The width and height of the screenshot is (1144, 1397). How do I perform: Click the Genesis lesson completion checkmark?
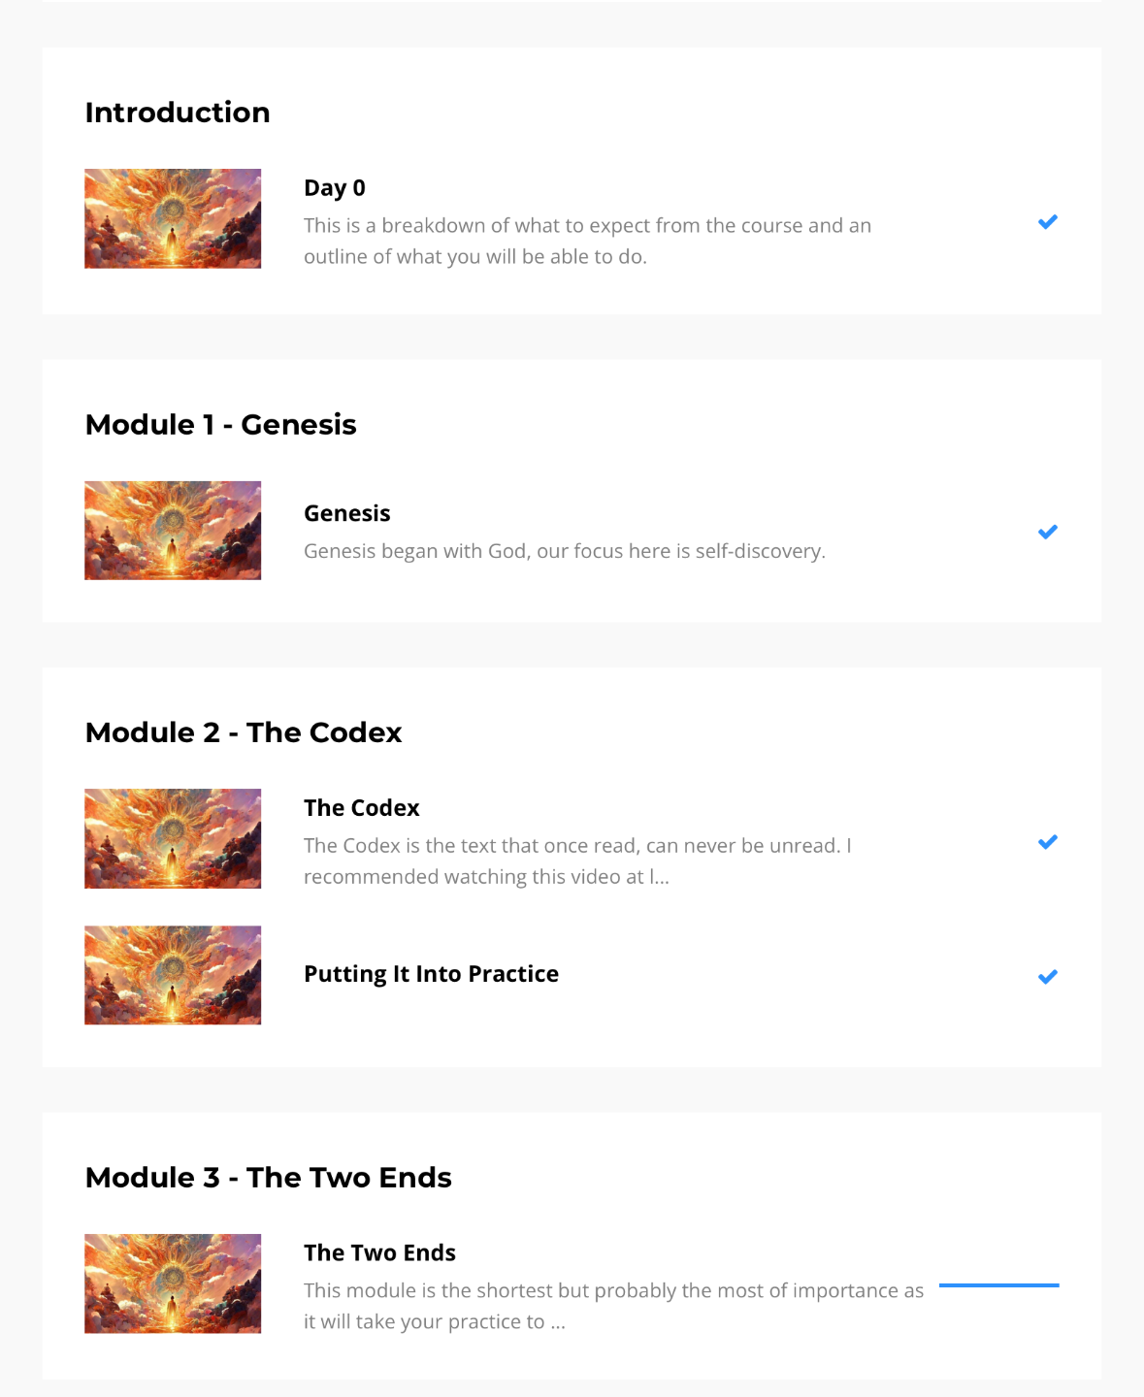[x=1047, y=532]
